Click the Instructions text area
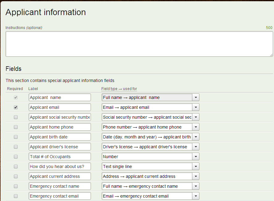The image size is (274, 201). coord(139,44)
